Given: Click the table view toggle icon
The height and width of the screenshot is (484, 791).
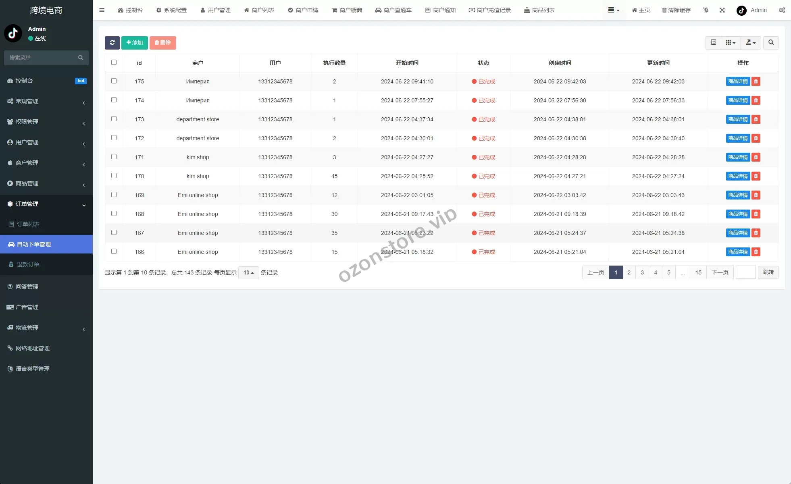Looking at the screenshot, I should point(713,43).
